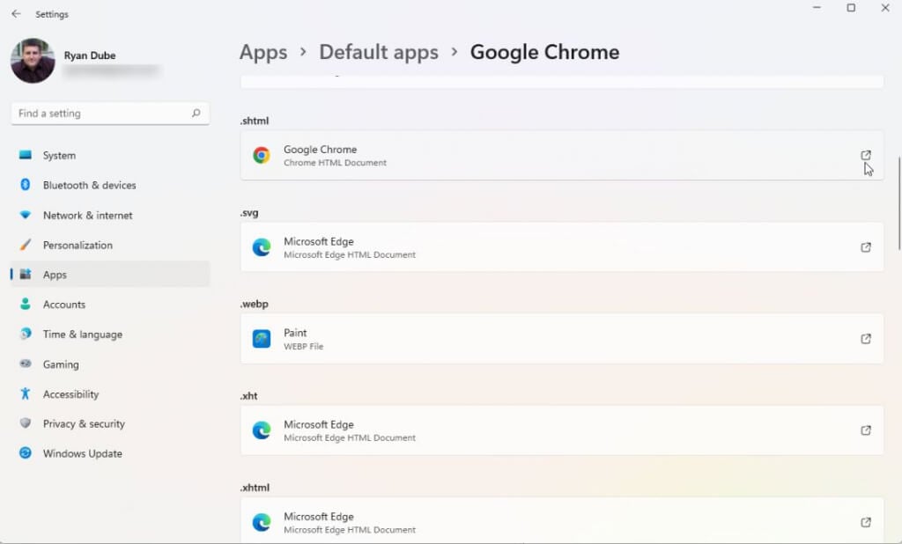Click the Paint app icon under .webp
Screen dimensions: 902x544
point(262,339)
